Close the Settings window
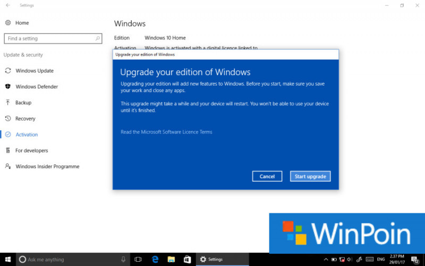 click(417, 5)
